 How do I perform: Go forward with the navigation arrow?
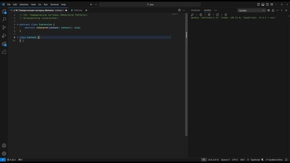(x=96, y=5)
